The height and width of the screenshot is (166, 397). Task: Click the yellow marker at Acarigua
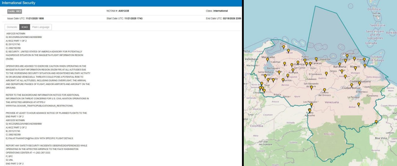pos(293,70)
